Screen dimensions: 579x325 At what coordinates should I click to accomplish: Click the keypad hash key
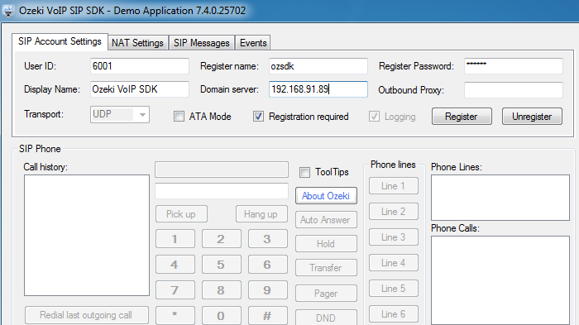[x=268, y=316]
